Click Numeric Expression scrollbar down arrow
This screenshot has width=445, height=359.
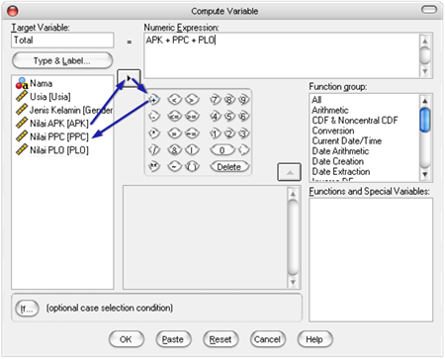[x=425, y=71]
